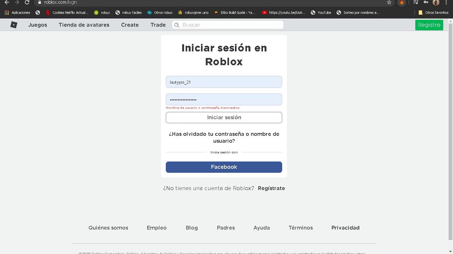The image size is (453, 254).
Task: Click the key saved-passwords icon
Action: pos(426,2)
